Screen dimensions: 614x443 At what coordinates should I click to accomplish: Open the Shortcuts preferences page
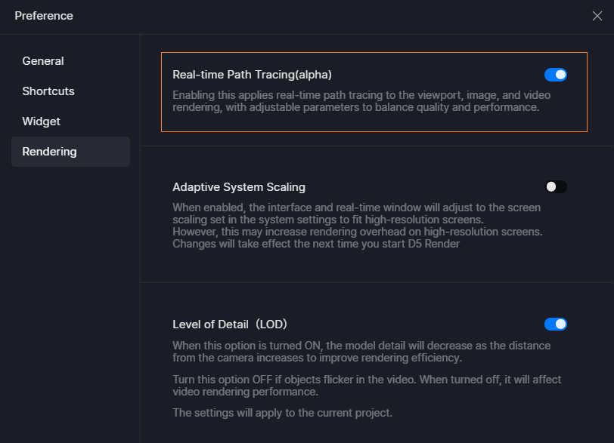(48, 91)
